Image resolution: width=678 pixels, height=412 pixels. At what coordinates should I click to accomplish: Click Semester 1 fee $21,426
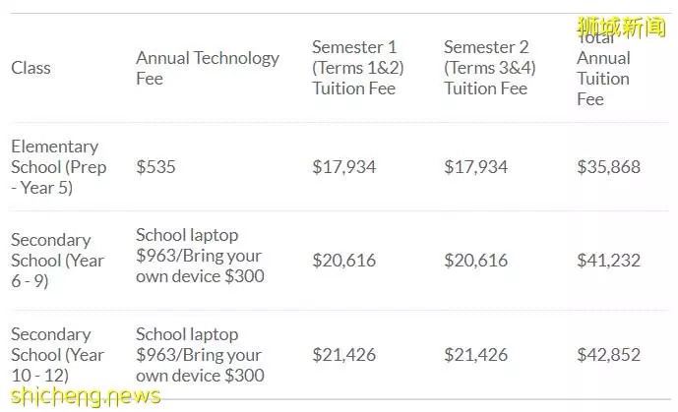tap(344, 355)
